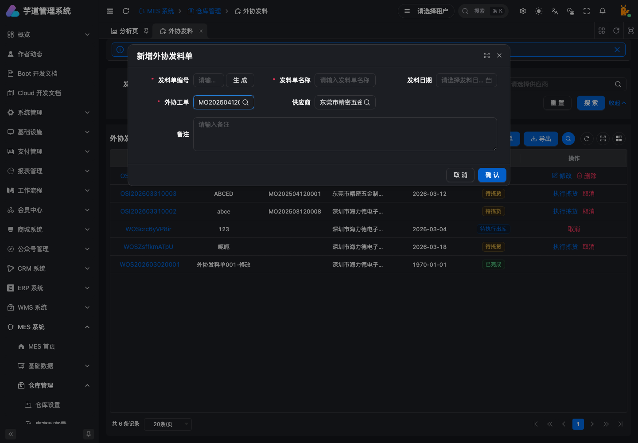638x443 pixels.
Task: Select page 1 in pagination
Action: [578, 424]
